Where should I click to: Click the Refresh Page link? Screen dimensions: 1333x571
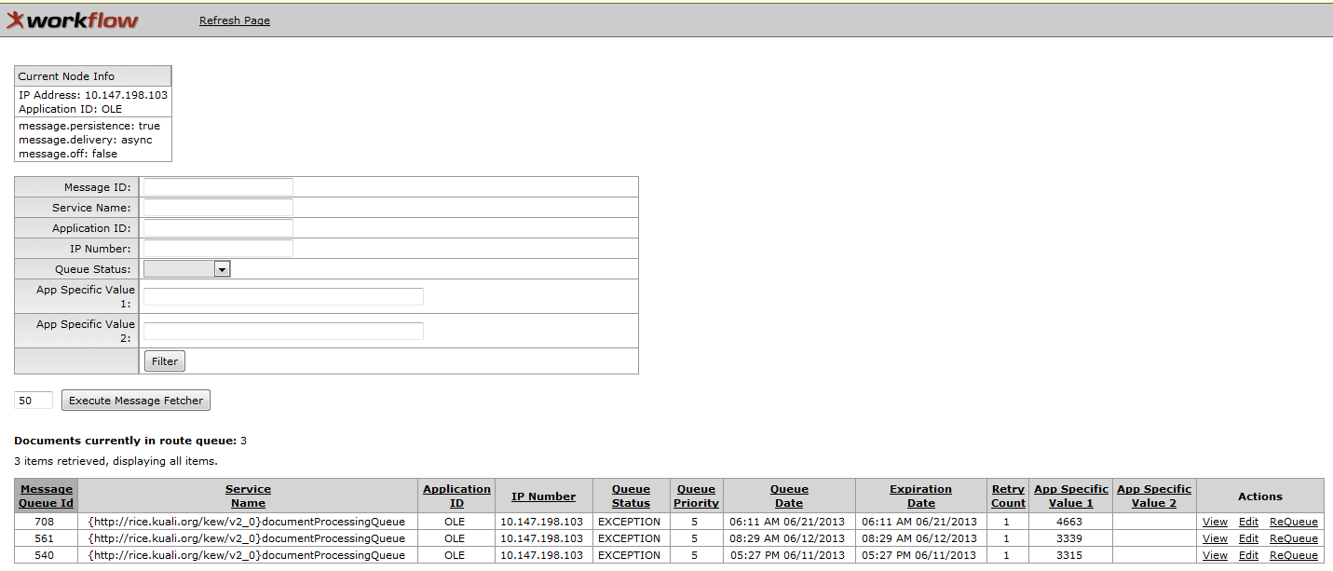[235, 20]
